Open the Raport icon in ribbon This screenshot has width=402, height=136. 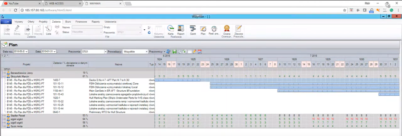click(181, 30)
